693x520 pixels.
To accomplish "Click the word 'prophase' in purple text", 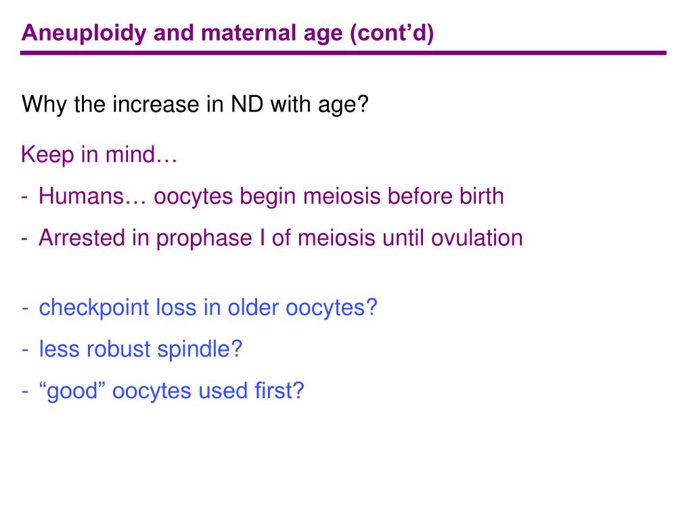I will pos(204,238).
